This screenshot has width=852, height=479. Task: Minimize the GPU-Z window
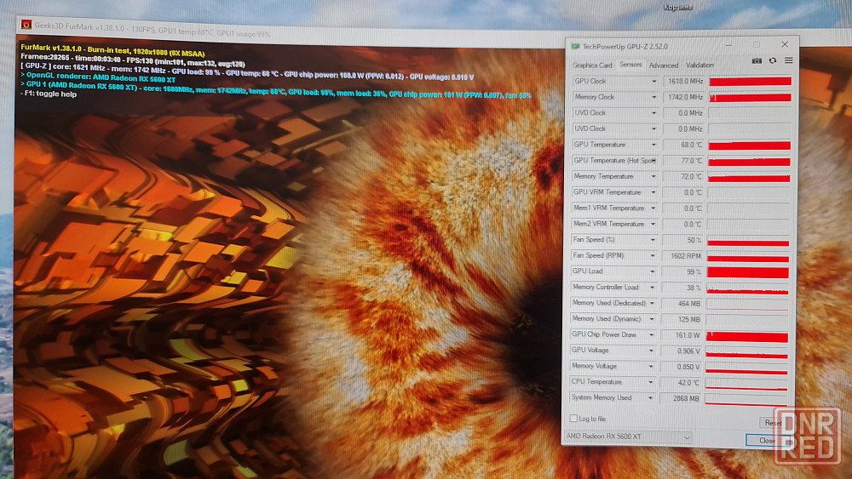(x=728, y=45)
